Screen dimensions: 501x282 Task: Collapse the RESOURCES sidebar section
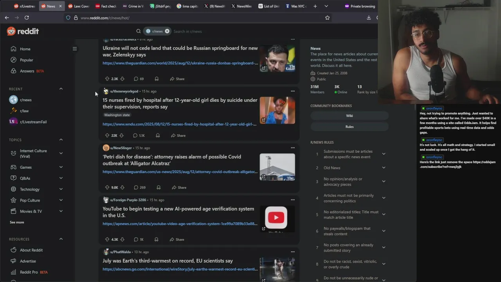pyautogui.click(x=61, y=239)
